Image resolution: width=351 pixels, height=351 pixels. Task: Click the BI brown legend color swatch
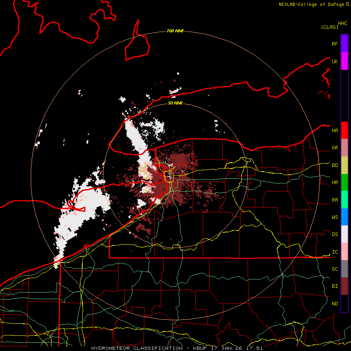[x=344, y=286]
